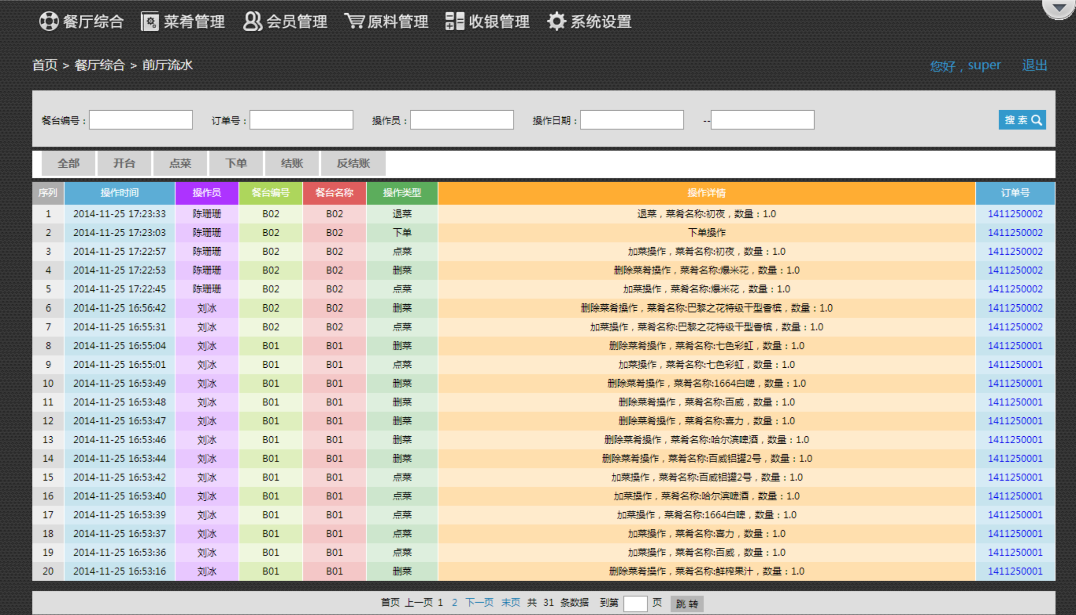Viewport: 1076px width, 615px height.
Task: Select the 全部 filter tab
Action: coord(68,163)
